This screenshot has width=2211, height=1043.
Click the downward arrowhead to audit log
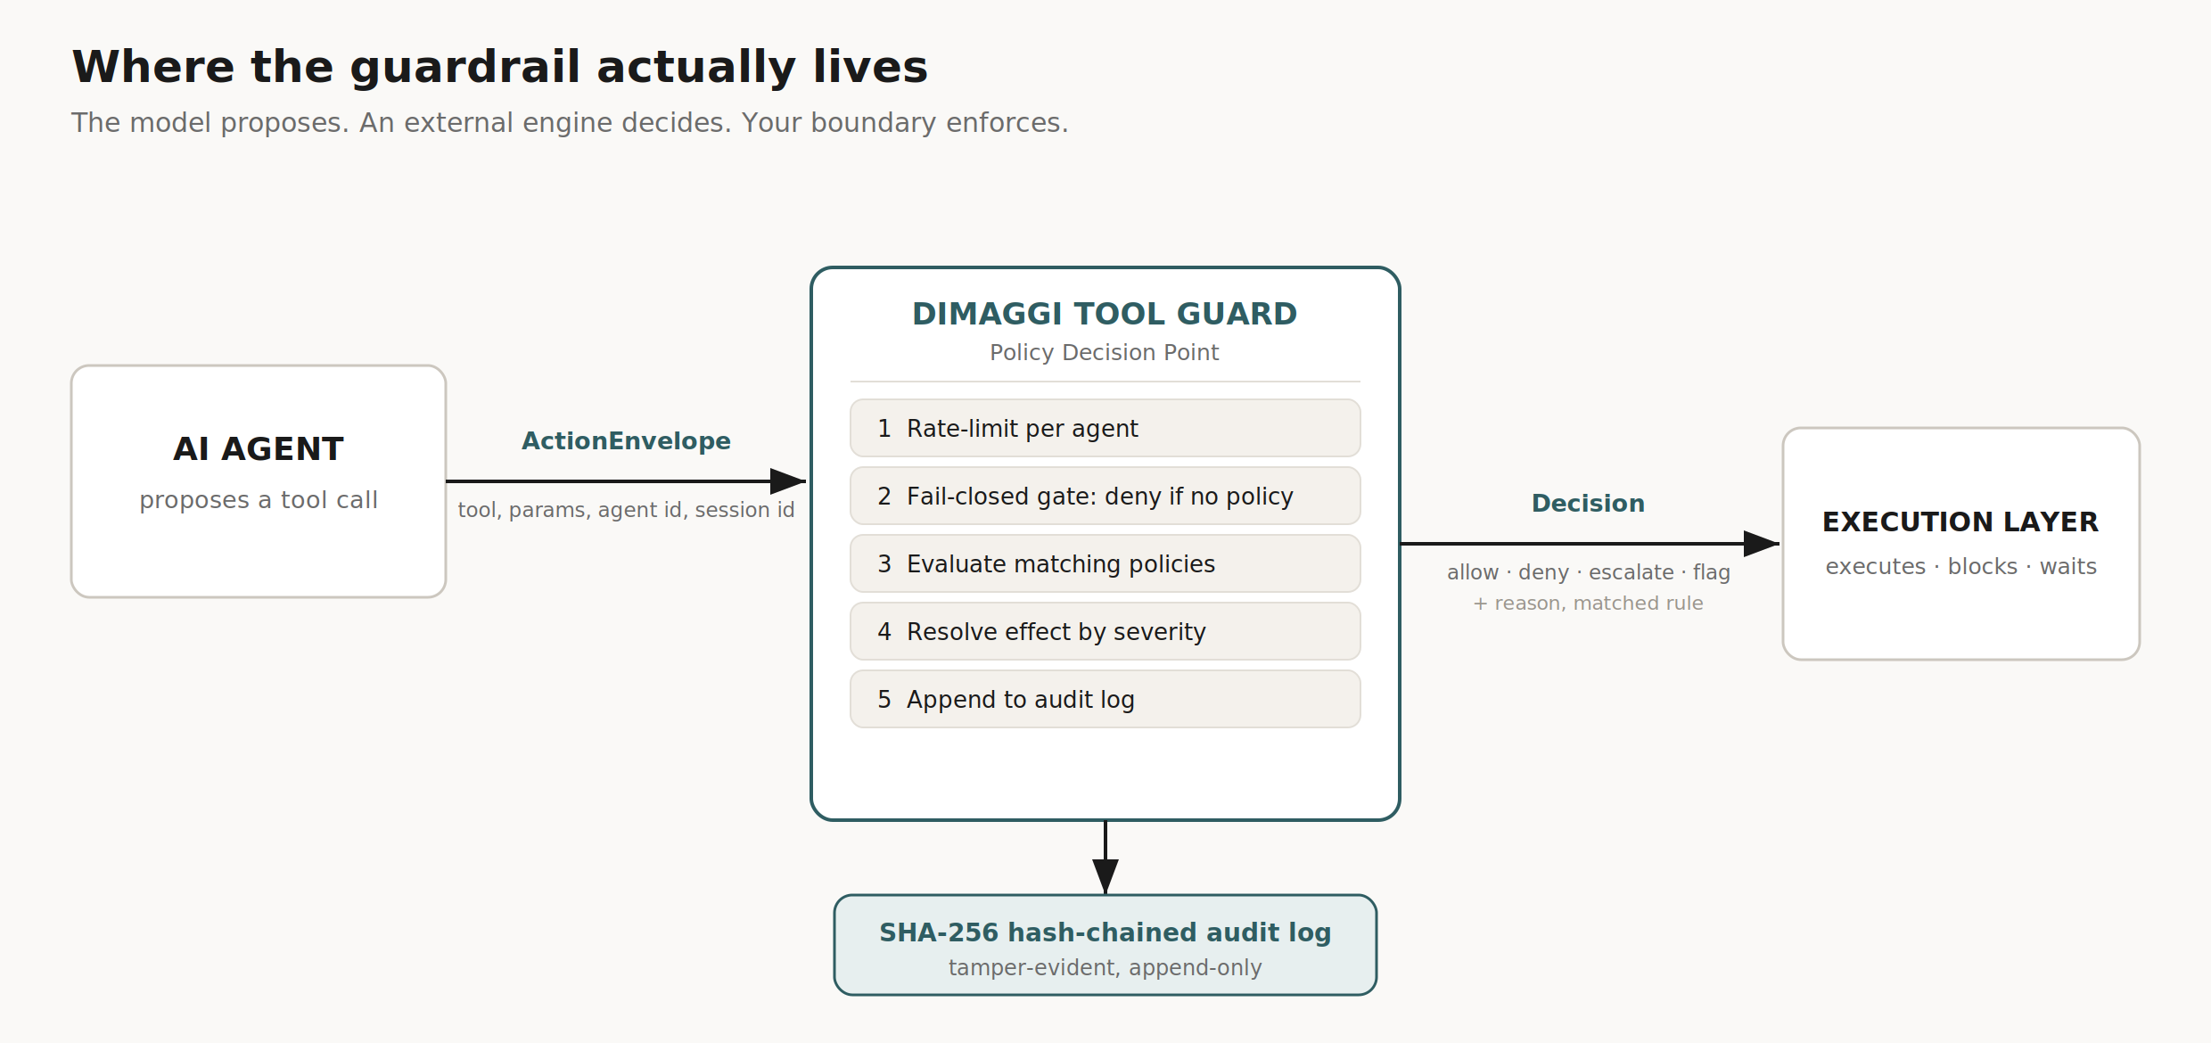click(x=1105, y=876)
